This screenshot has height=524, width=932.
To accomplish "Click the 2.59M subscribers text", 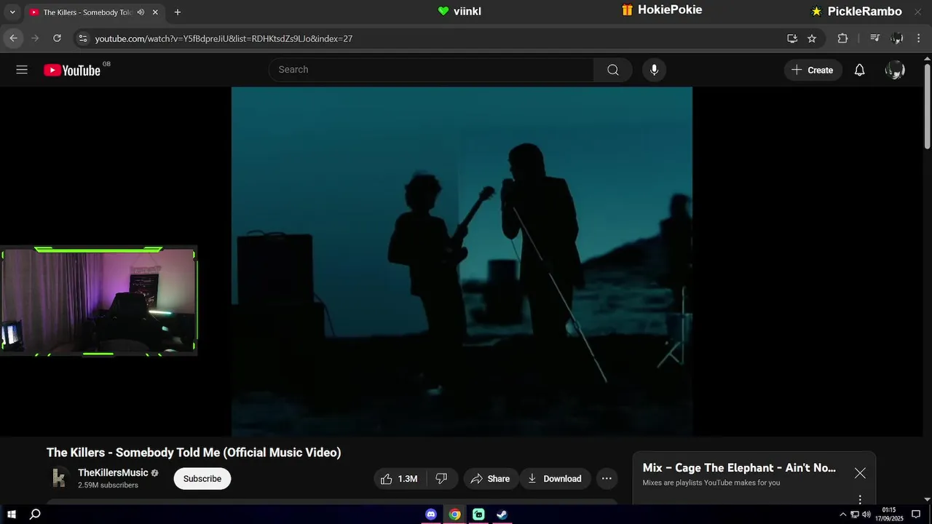I will click(108, 485).
